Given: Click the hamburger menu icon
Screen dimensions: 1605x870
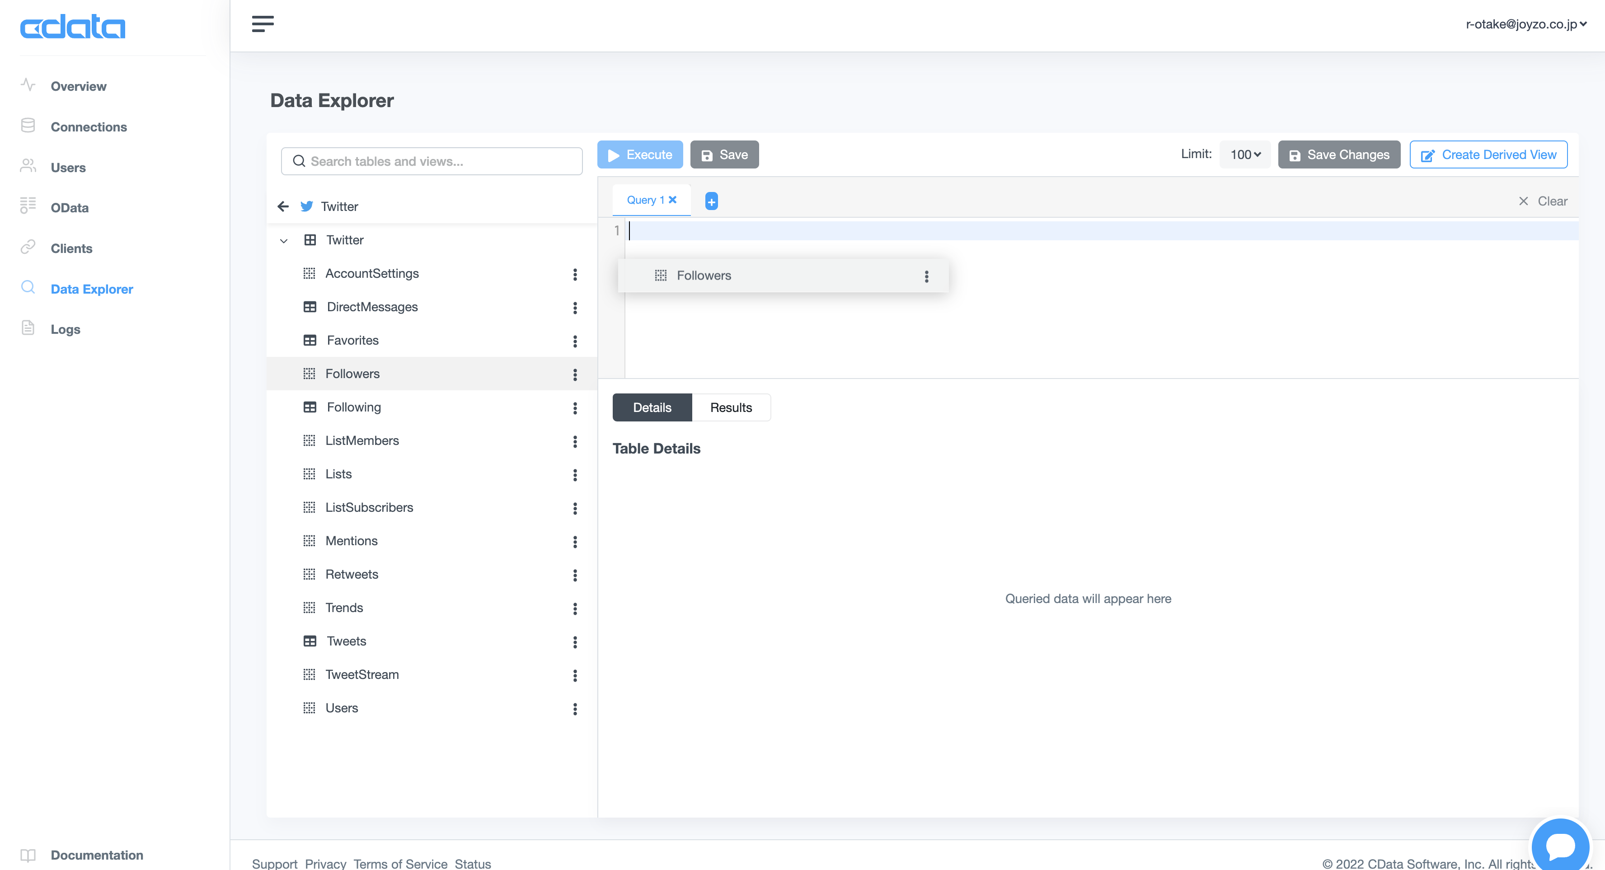Looking at the screenshot, I should (x=263, y=23).
